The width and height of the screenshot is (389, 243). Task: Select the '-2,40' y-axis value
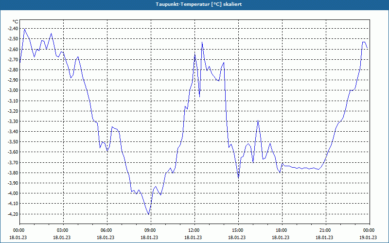coord(13,29)
